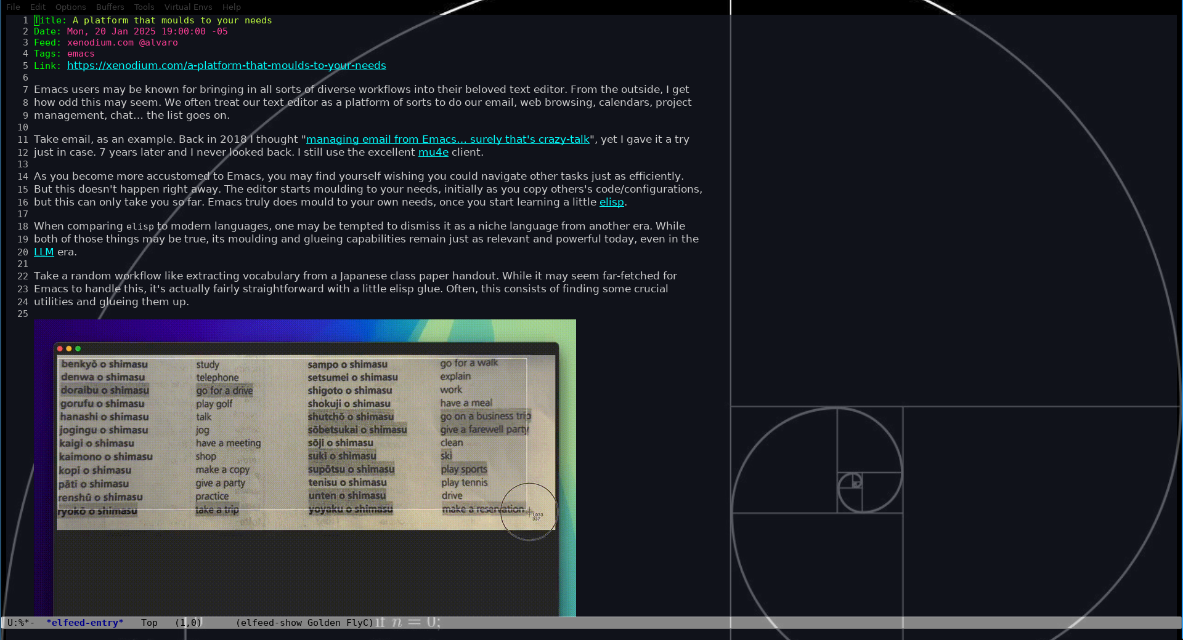The image size is (1183, 640).
Task: Open the LLM link
Action: click(x=44, y=252)
